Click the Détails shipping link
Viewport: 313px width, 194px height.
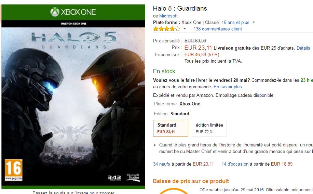(303, 48)
